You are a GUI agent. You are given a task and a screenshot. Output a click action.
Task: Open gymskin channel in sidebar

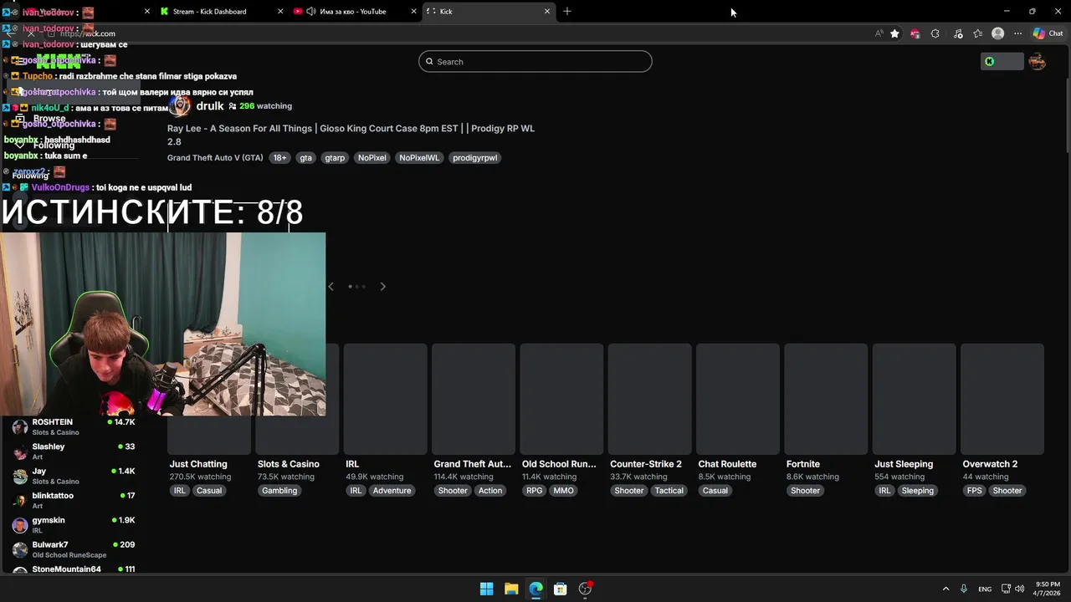click(x=74, y=525)
